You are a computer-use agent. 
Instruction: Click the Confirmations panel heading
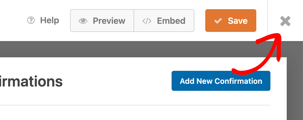31,81
